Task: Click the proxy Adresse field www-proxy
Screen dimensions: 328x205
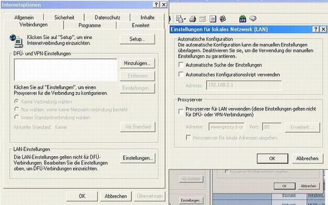Action: [x=227, y=127]
